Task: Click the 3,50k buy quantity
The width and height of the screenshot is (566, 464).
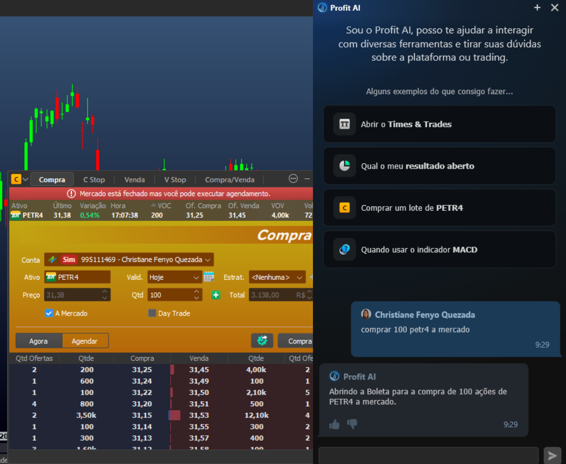Action: point(86,415)
